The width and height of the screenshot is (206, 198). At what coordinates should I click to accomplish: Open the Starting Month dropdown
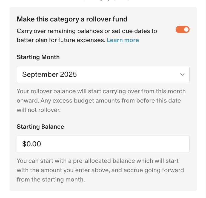pyautogui.click(x=103, y=75)
